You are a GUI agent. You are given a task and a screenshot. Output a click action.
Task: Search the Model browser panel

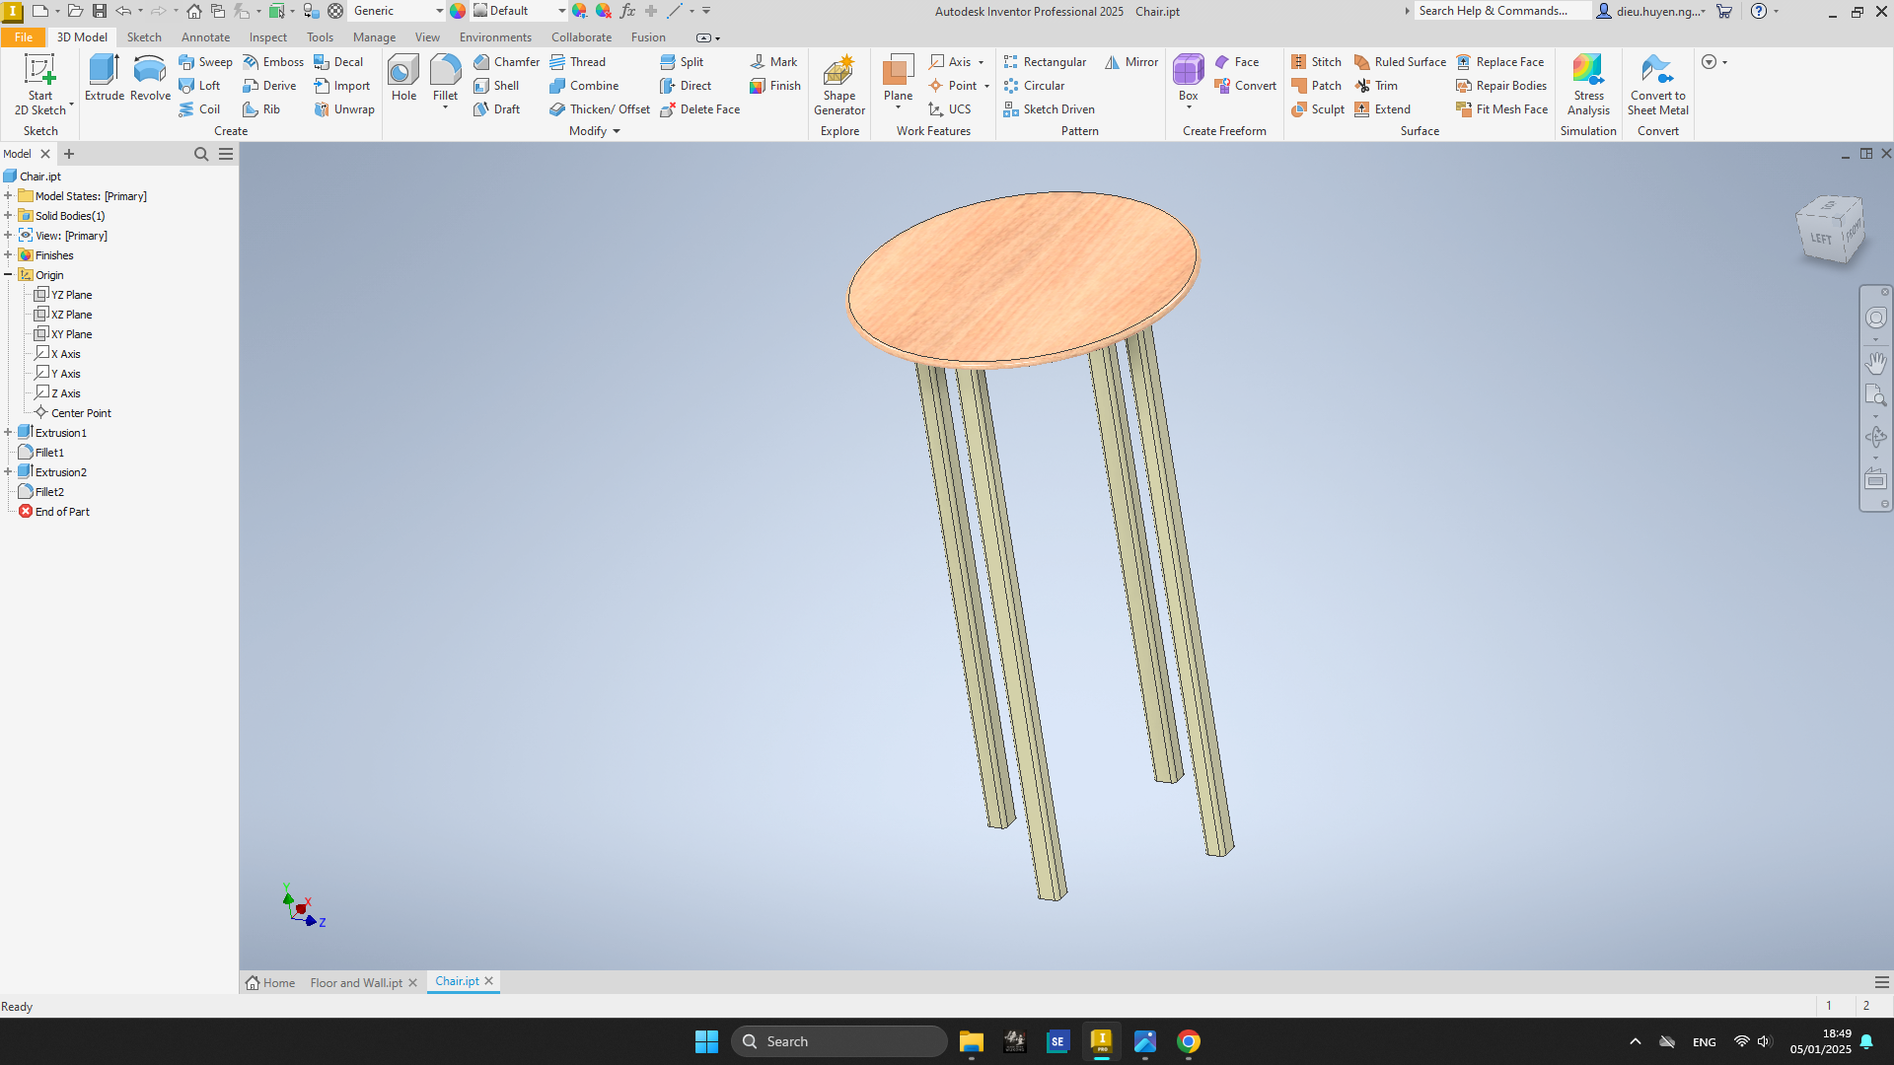click(x=201, y=154)
